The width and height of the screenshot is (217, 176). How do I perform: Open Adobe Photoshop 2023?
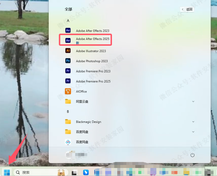point(91,61)
